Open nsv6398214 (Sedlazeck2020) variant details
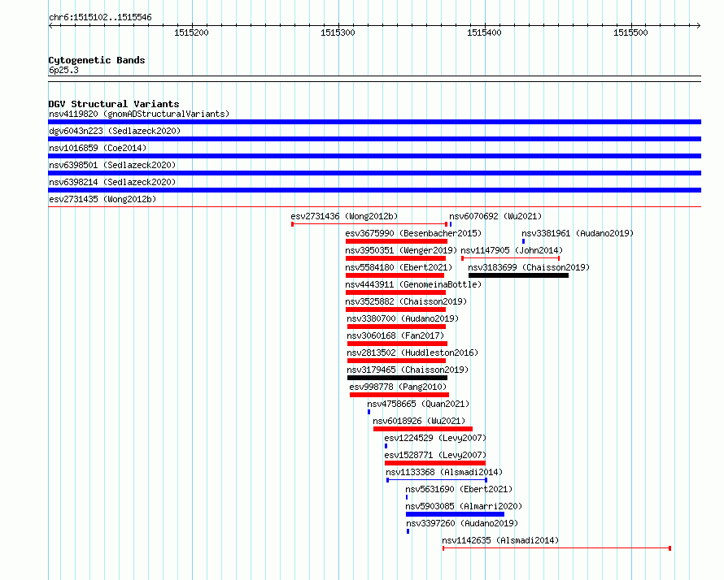The width and height of the screenshot is (724, 580). pos(112,182)
